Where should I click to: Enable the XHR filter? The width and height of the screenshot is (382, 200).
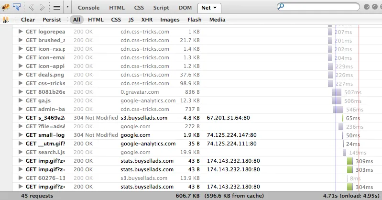click(x=147, y=20)
